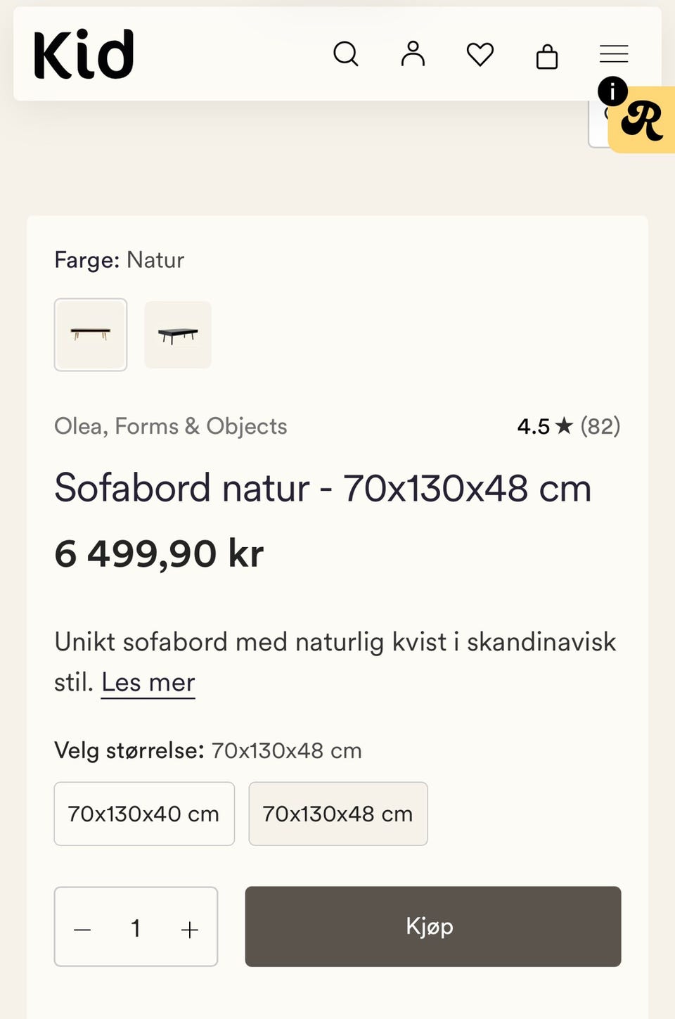Click the quantity number field

(x=136, y=928)
